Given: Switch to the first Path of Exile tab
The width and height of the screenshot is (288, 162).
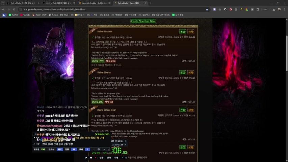Looking at the screenshot, I should pos(23,3).
